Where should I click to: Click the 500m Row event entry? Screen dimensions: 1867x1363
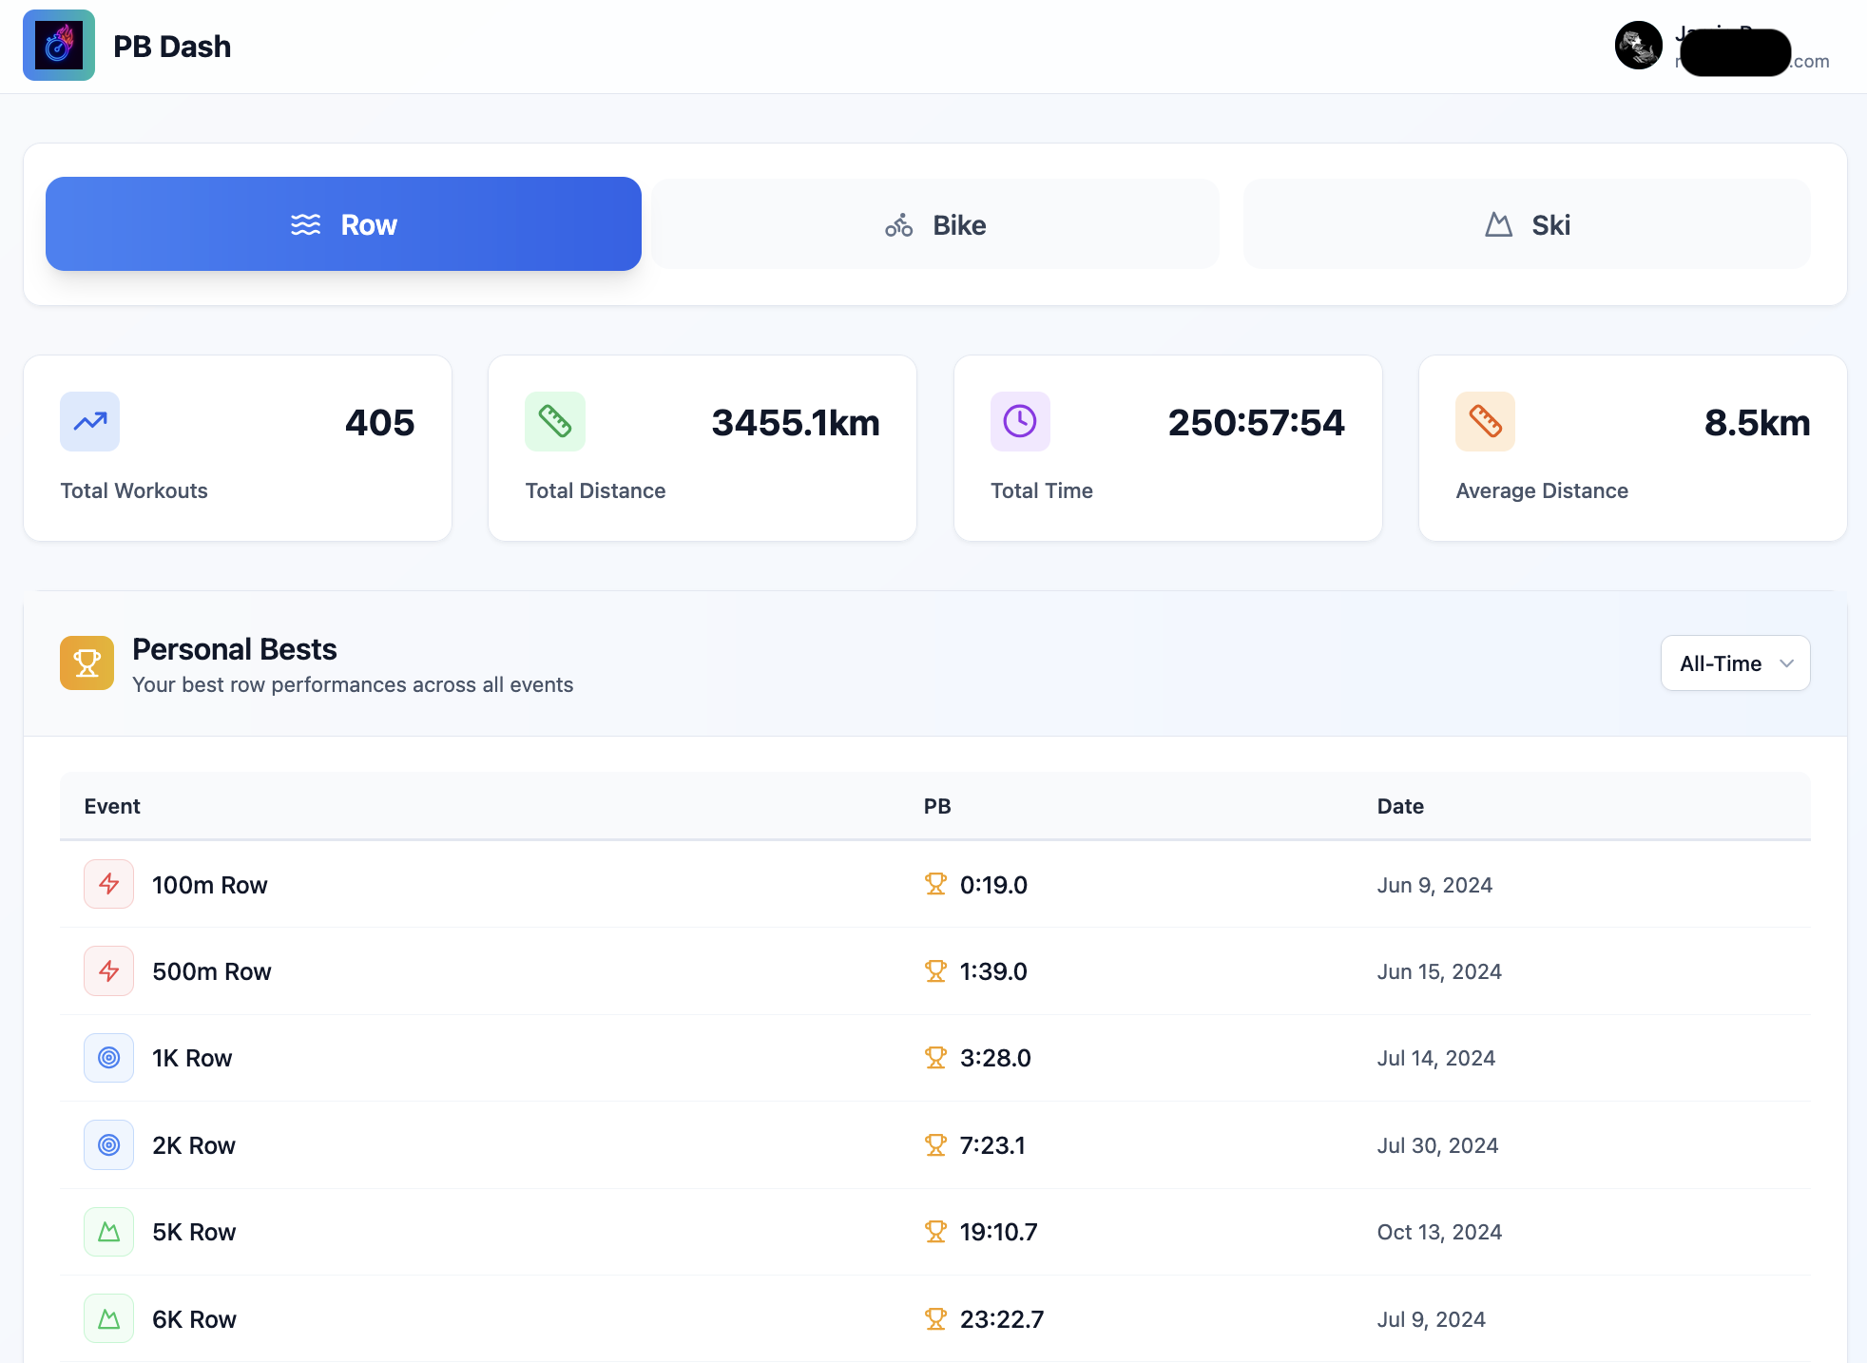click(x=212, y=970)
